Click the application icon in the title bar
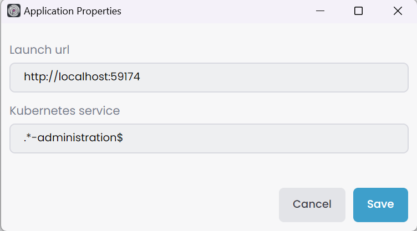Image resolution: width=417 pixels, height=231 pixels. pyautogui.click(x=14, y=11)
